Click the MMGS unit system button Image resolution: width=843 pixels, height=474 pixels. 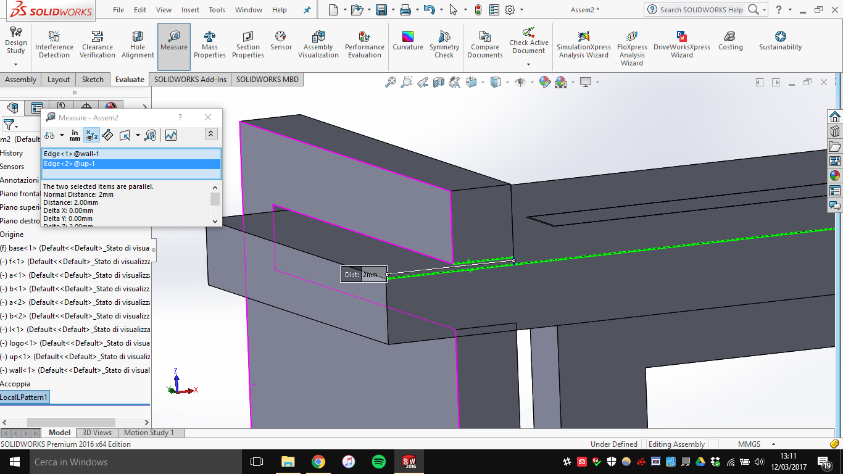(x=749, y=444)
